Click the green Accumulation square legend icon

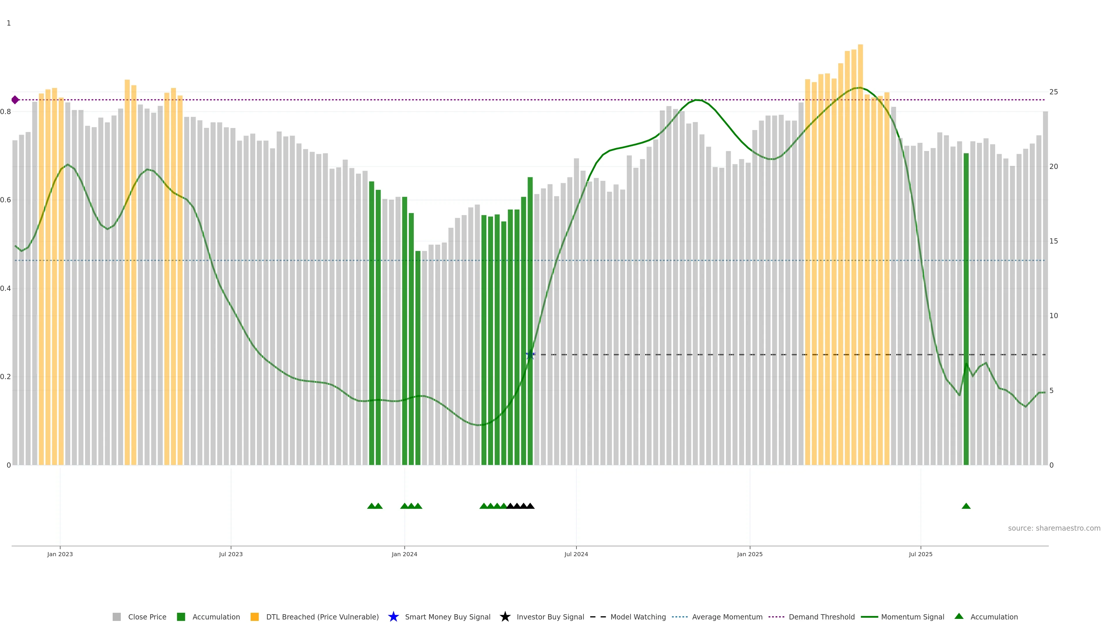(x=181, y=617)
